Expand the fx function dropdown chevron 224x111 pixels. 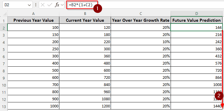62,5
